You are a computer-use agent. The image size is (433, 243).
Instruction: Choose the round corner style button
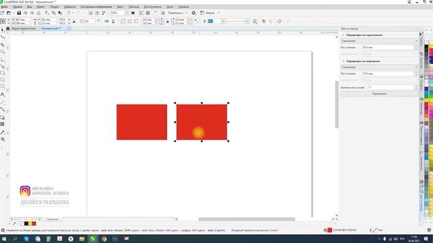[x=123, y=21]
